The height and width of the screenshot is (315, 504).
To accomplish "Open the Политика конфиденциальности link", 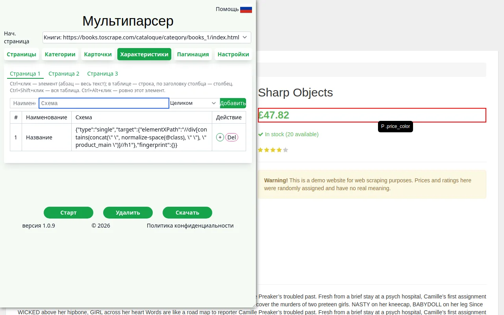I will pyautogui.click(x=190, y=226).
